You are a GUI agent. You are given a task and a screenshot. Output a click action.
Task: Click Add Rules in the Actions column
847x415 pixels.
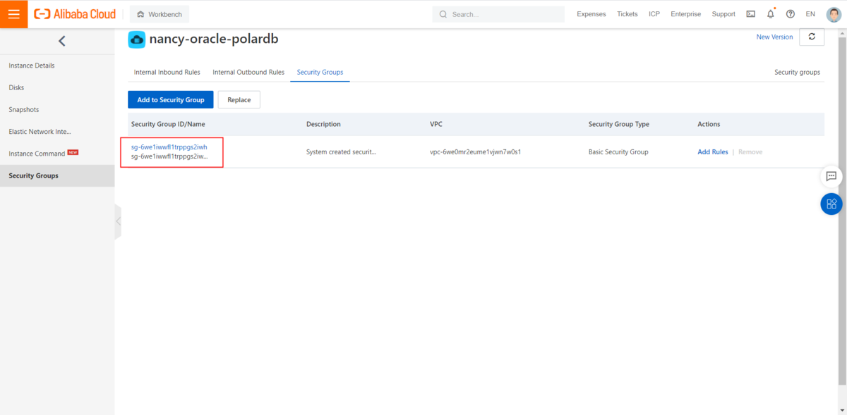click(713, 151)
